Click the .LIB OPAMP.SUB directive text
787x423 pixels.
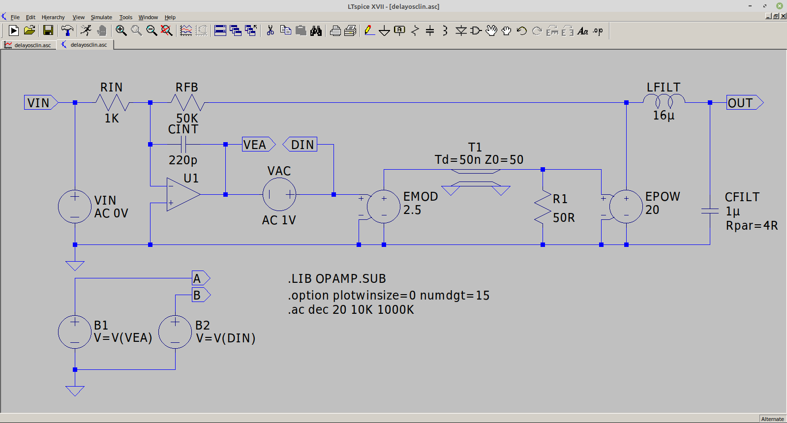(337, 279)
